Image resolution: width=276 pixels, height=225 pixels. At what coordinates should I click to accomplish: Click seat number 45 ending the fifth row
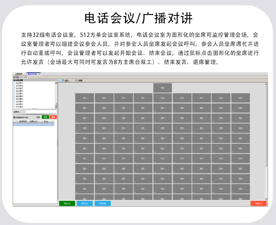pos(241,138)
